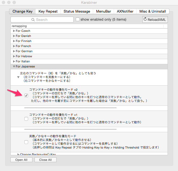The width and height of the screenshot is (178, 171).
Task: Click the Open All button
Action: click(21, 160)
